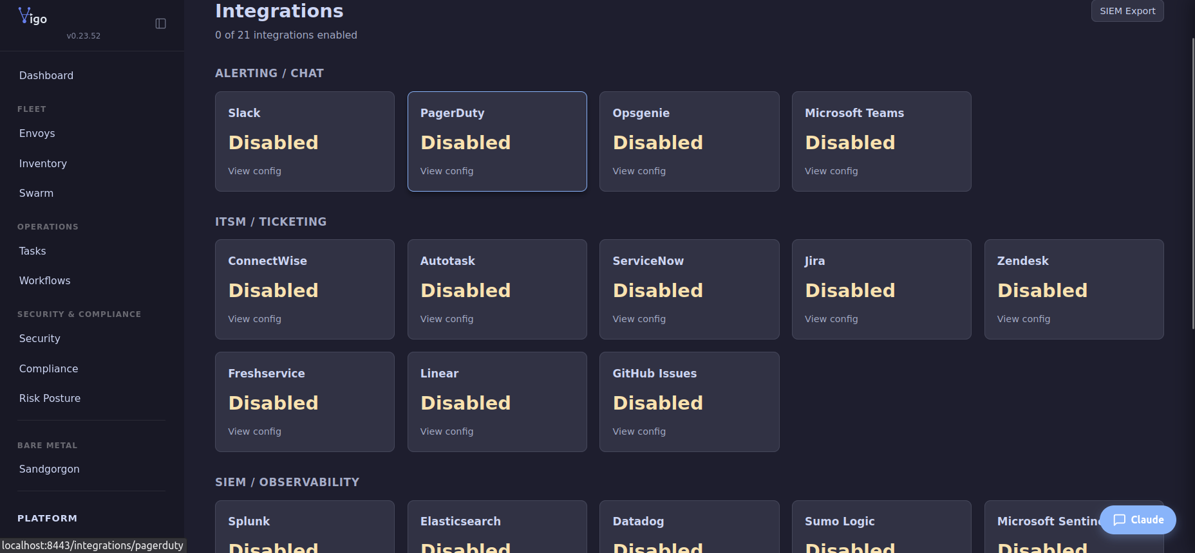Open the Security section

(x=40, y=338)
